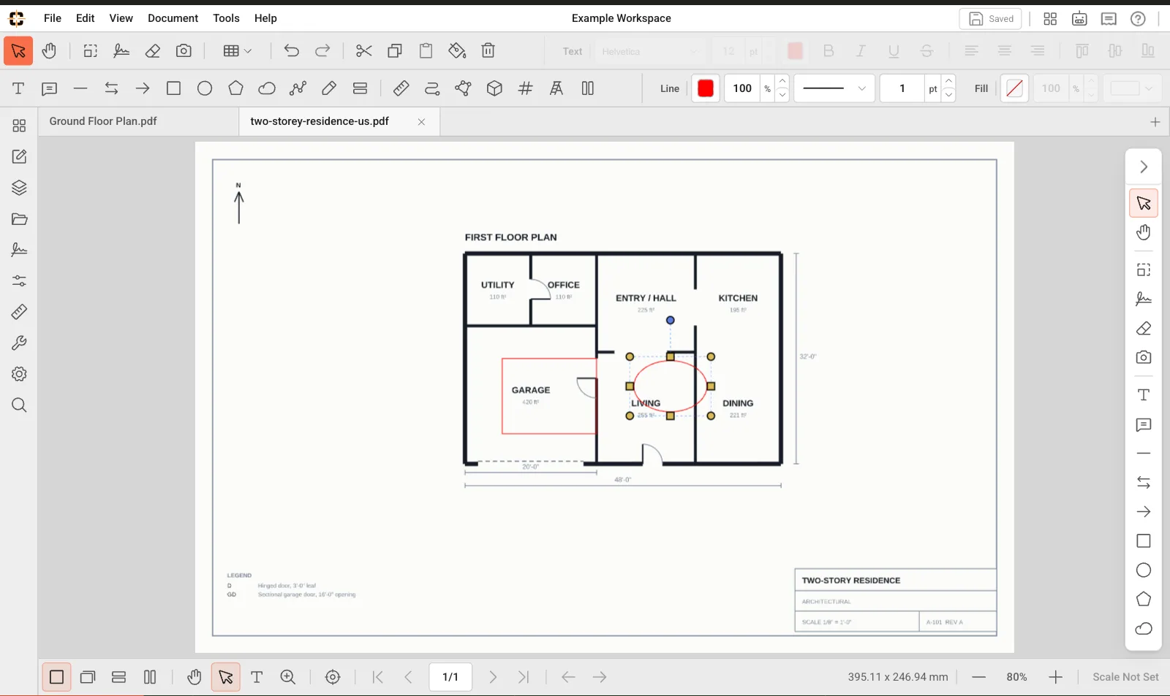Select the Cloud markup tool in markup toolbar
This screenshot has height=696, width=1170.
(267, 88)
